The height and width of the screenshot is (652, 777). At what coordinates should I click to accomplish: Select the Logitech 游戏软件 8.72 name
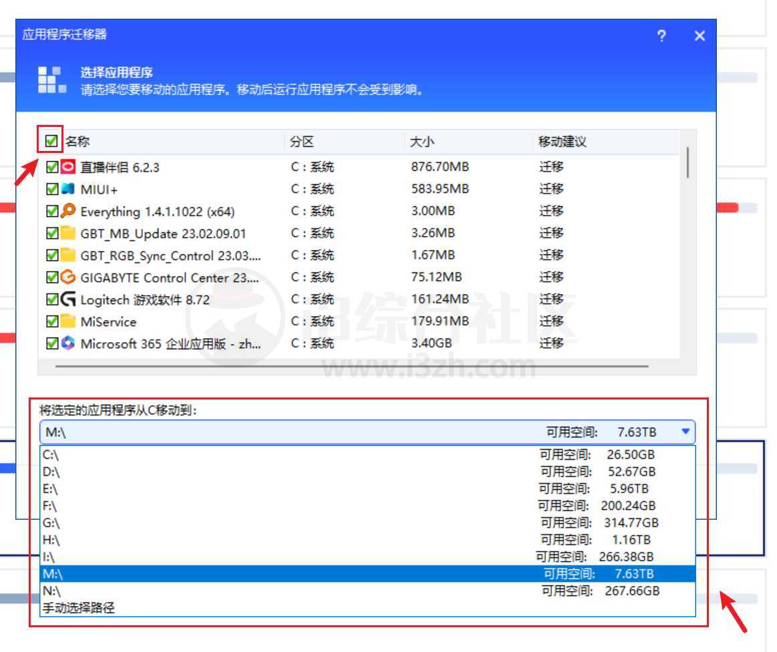[x=145, y=300]
